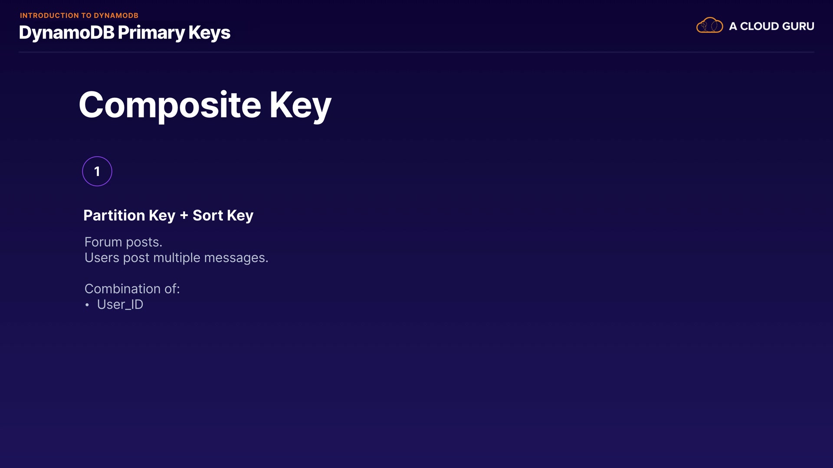The height and width of the screenshot is (468, 833).
Task: Click the plus sign between Partition and Sort Key
Action: (184, 215)
